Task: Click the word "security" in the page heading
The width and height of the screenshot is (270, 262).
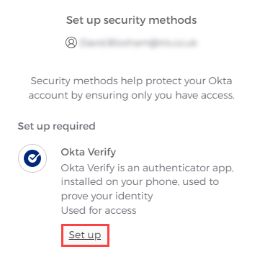Action: click(125, 20)
